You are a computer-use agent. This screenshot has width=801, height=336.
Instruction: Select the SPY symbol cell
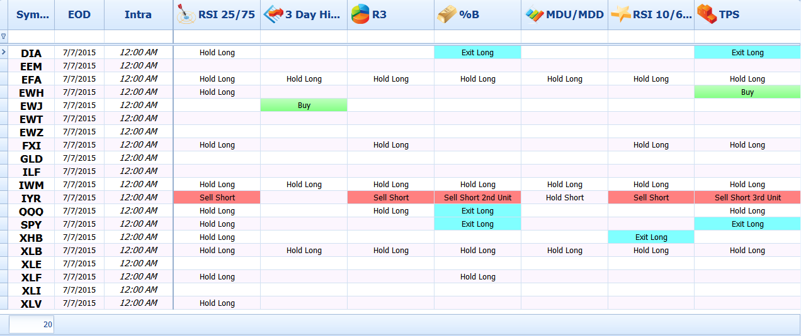(x=31, y=224)
